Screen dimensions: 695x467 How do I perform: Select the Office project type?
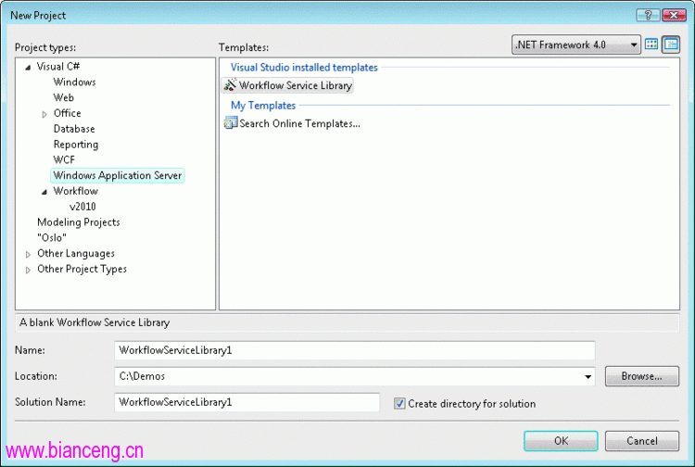[68, 113]
